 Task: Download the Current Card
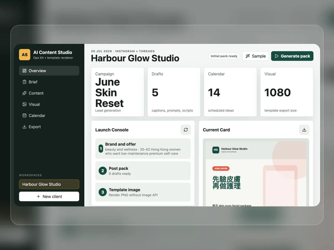point(304,130)
